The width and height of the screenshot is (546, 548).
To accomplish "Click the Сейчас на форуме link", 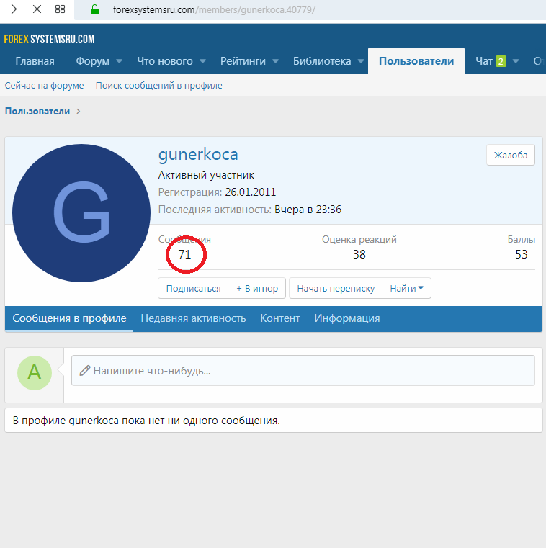I will click(x=45, y=86).
